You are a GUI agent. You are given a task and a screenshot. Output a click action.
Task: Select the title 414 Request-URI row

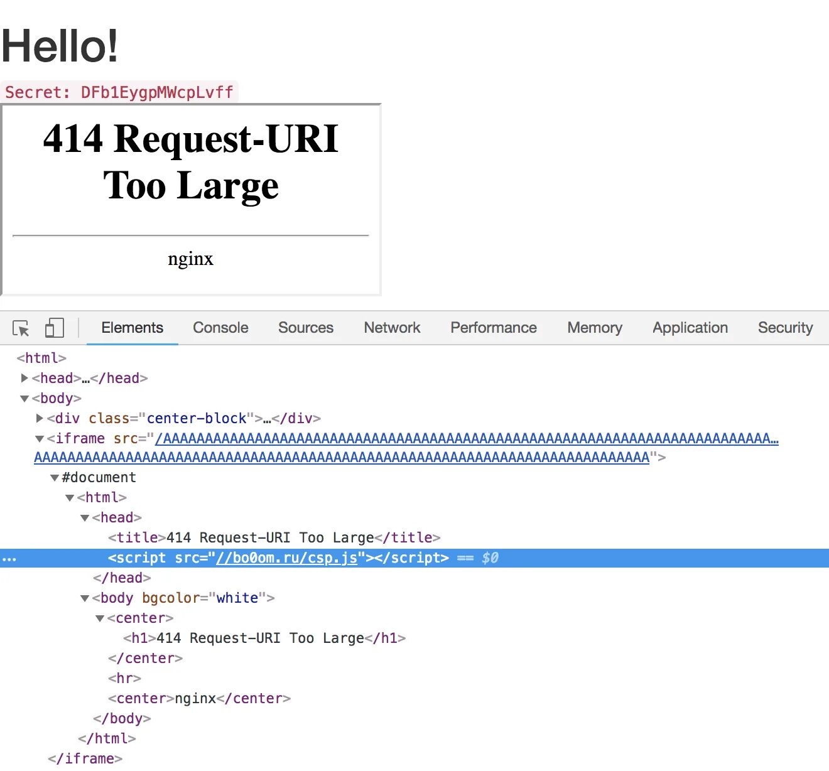(x=274, y=537)
